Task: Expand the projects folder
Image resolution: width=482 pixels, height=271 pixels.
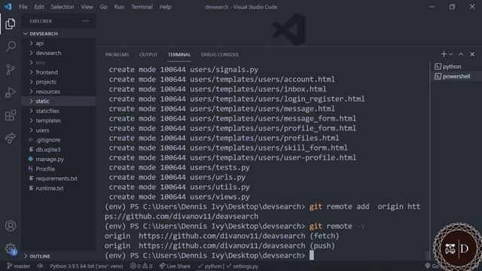Action: [x=59, y=82]
